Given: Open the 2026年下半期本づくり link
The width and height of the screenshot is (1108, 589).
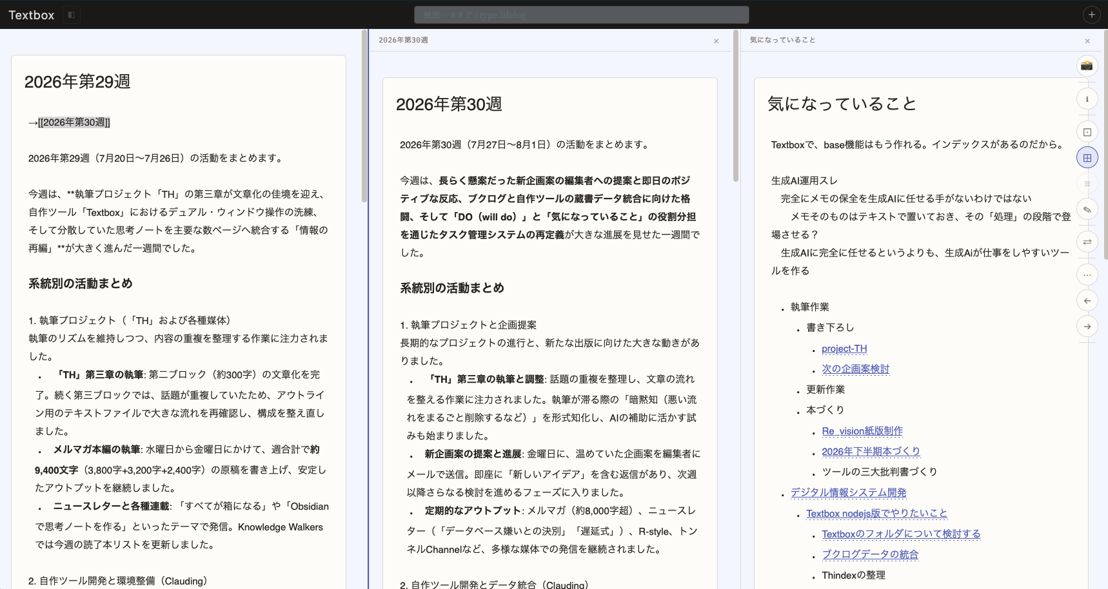Looking at the screenshot, I should click(x=871, y=452).
